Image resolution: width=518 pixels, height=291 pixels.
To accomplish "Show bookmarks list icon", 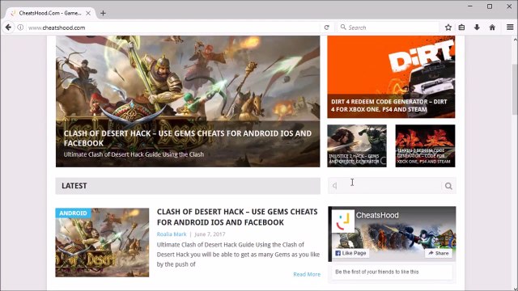I will point(461,27).
